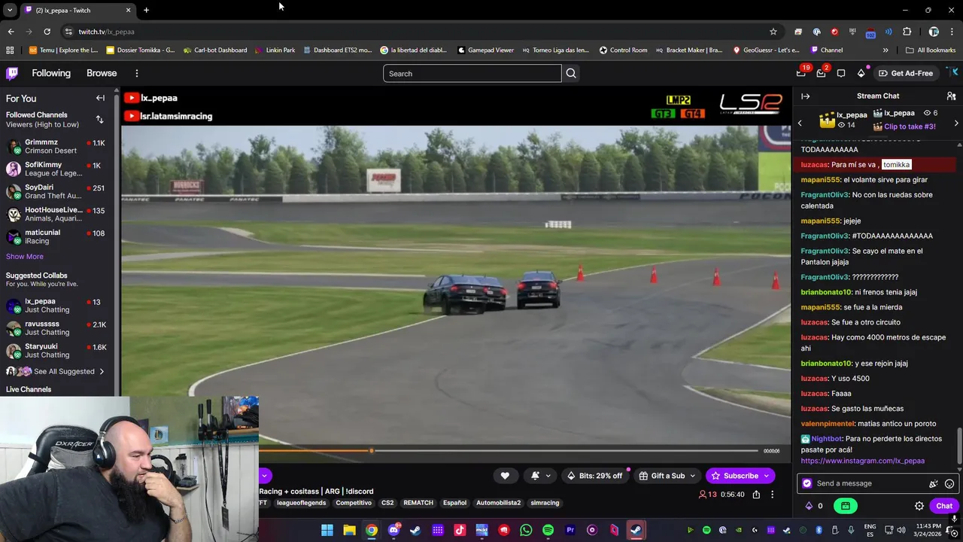Click Show More under followed channels

pos(25,256)
